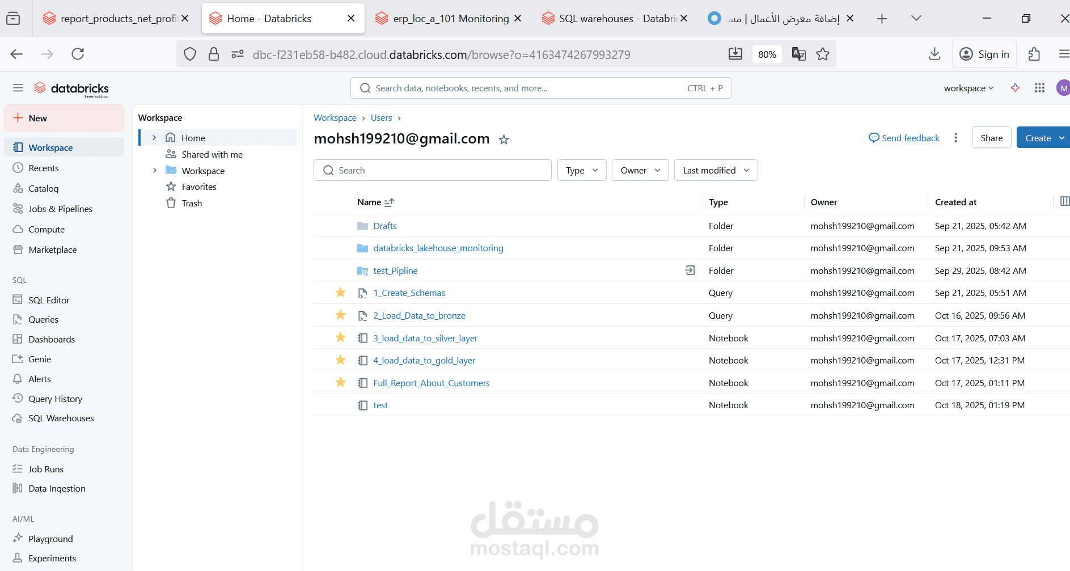Switch to the SQL warehouses tab

tap(614, 19)
